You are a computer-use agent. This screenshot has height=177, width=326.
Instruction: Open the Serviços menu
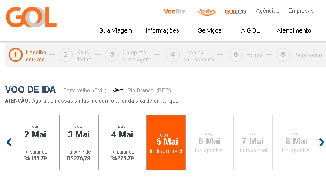(x=210, y=30)
